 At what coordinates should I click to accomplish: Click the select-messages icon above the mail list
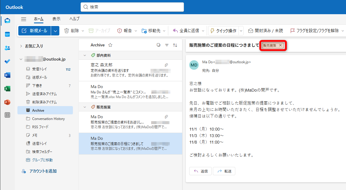[159, 45]
